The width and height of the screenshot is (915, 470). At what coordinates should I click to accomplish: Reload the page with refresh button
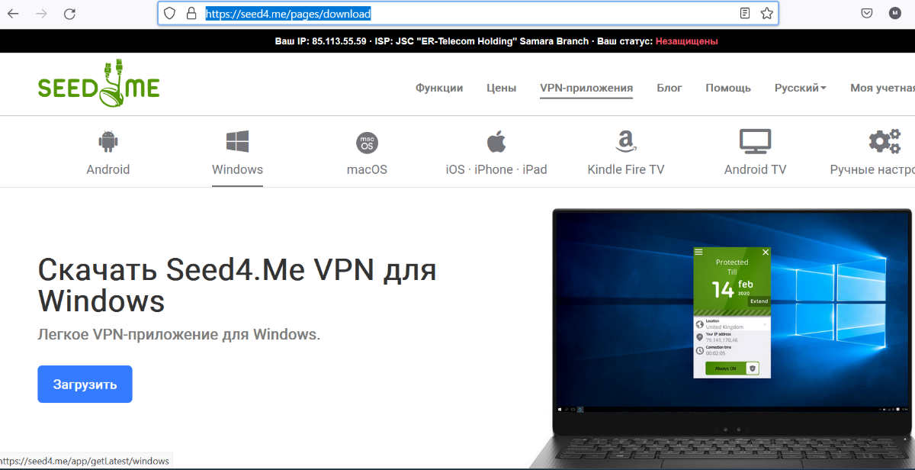pos(69,14)
